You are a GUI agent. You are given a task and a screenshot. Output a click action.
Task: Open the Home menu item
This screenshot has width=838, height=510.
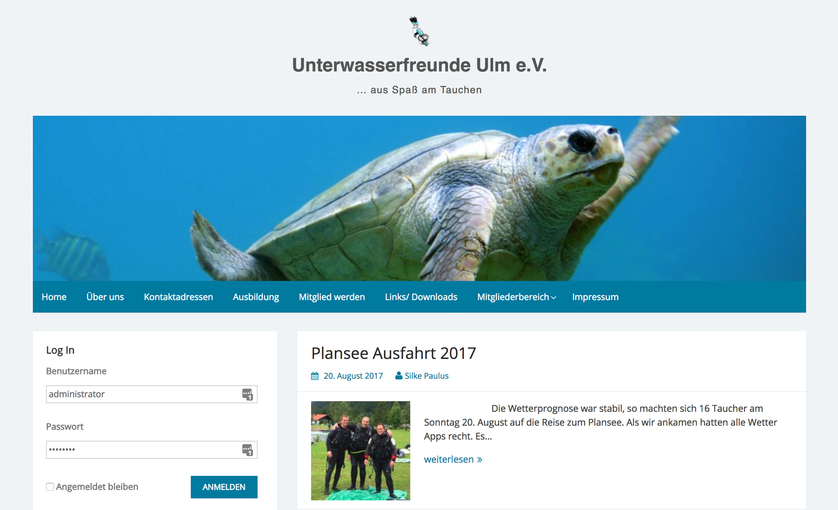point(54,297)
